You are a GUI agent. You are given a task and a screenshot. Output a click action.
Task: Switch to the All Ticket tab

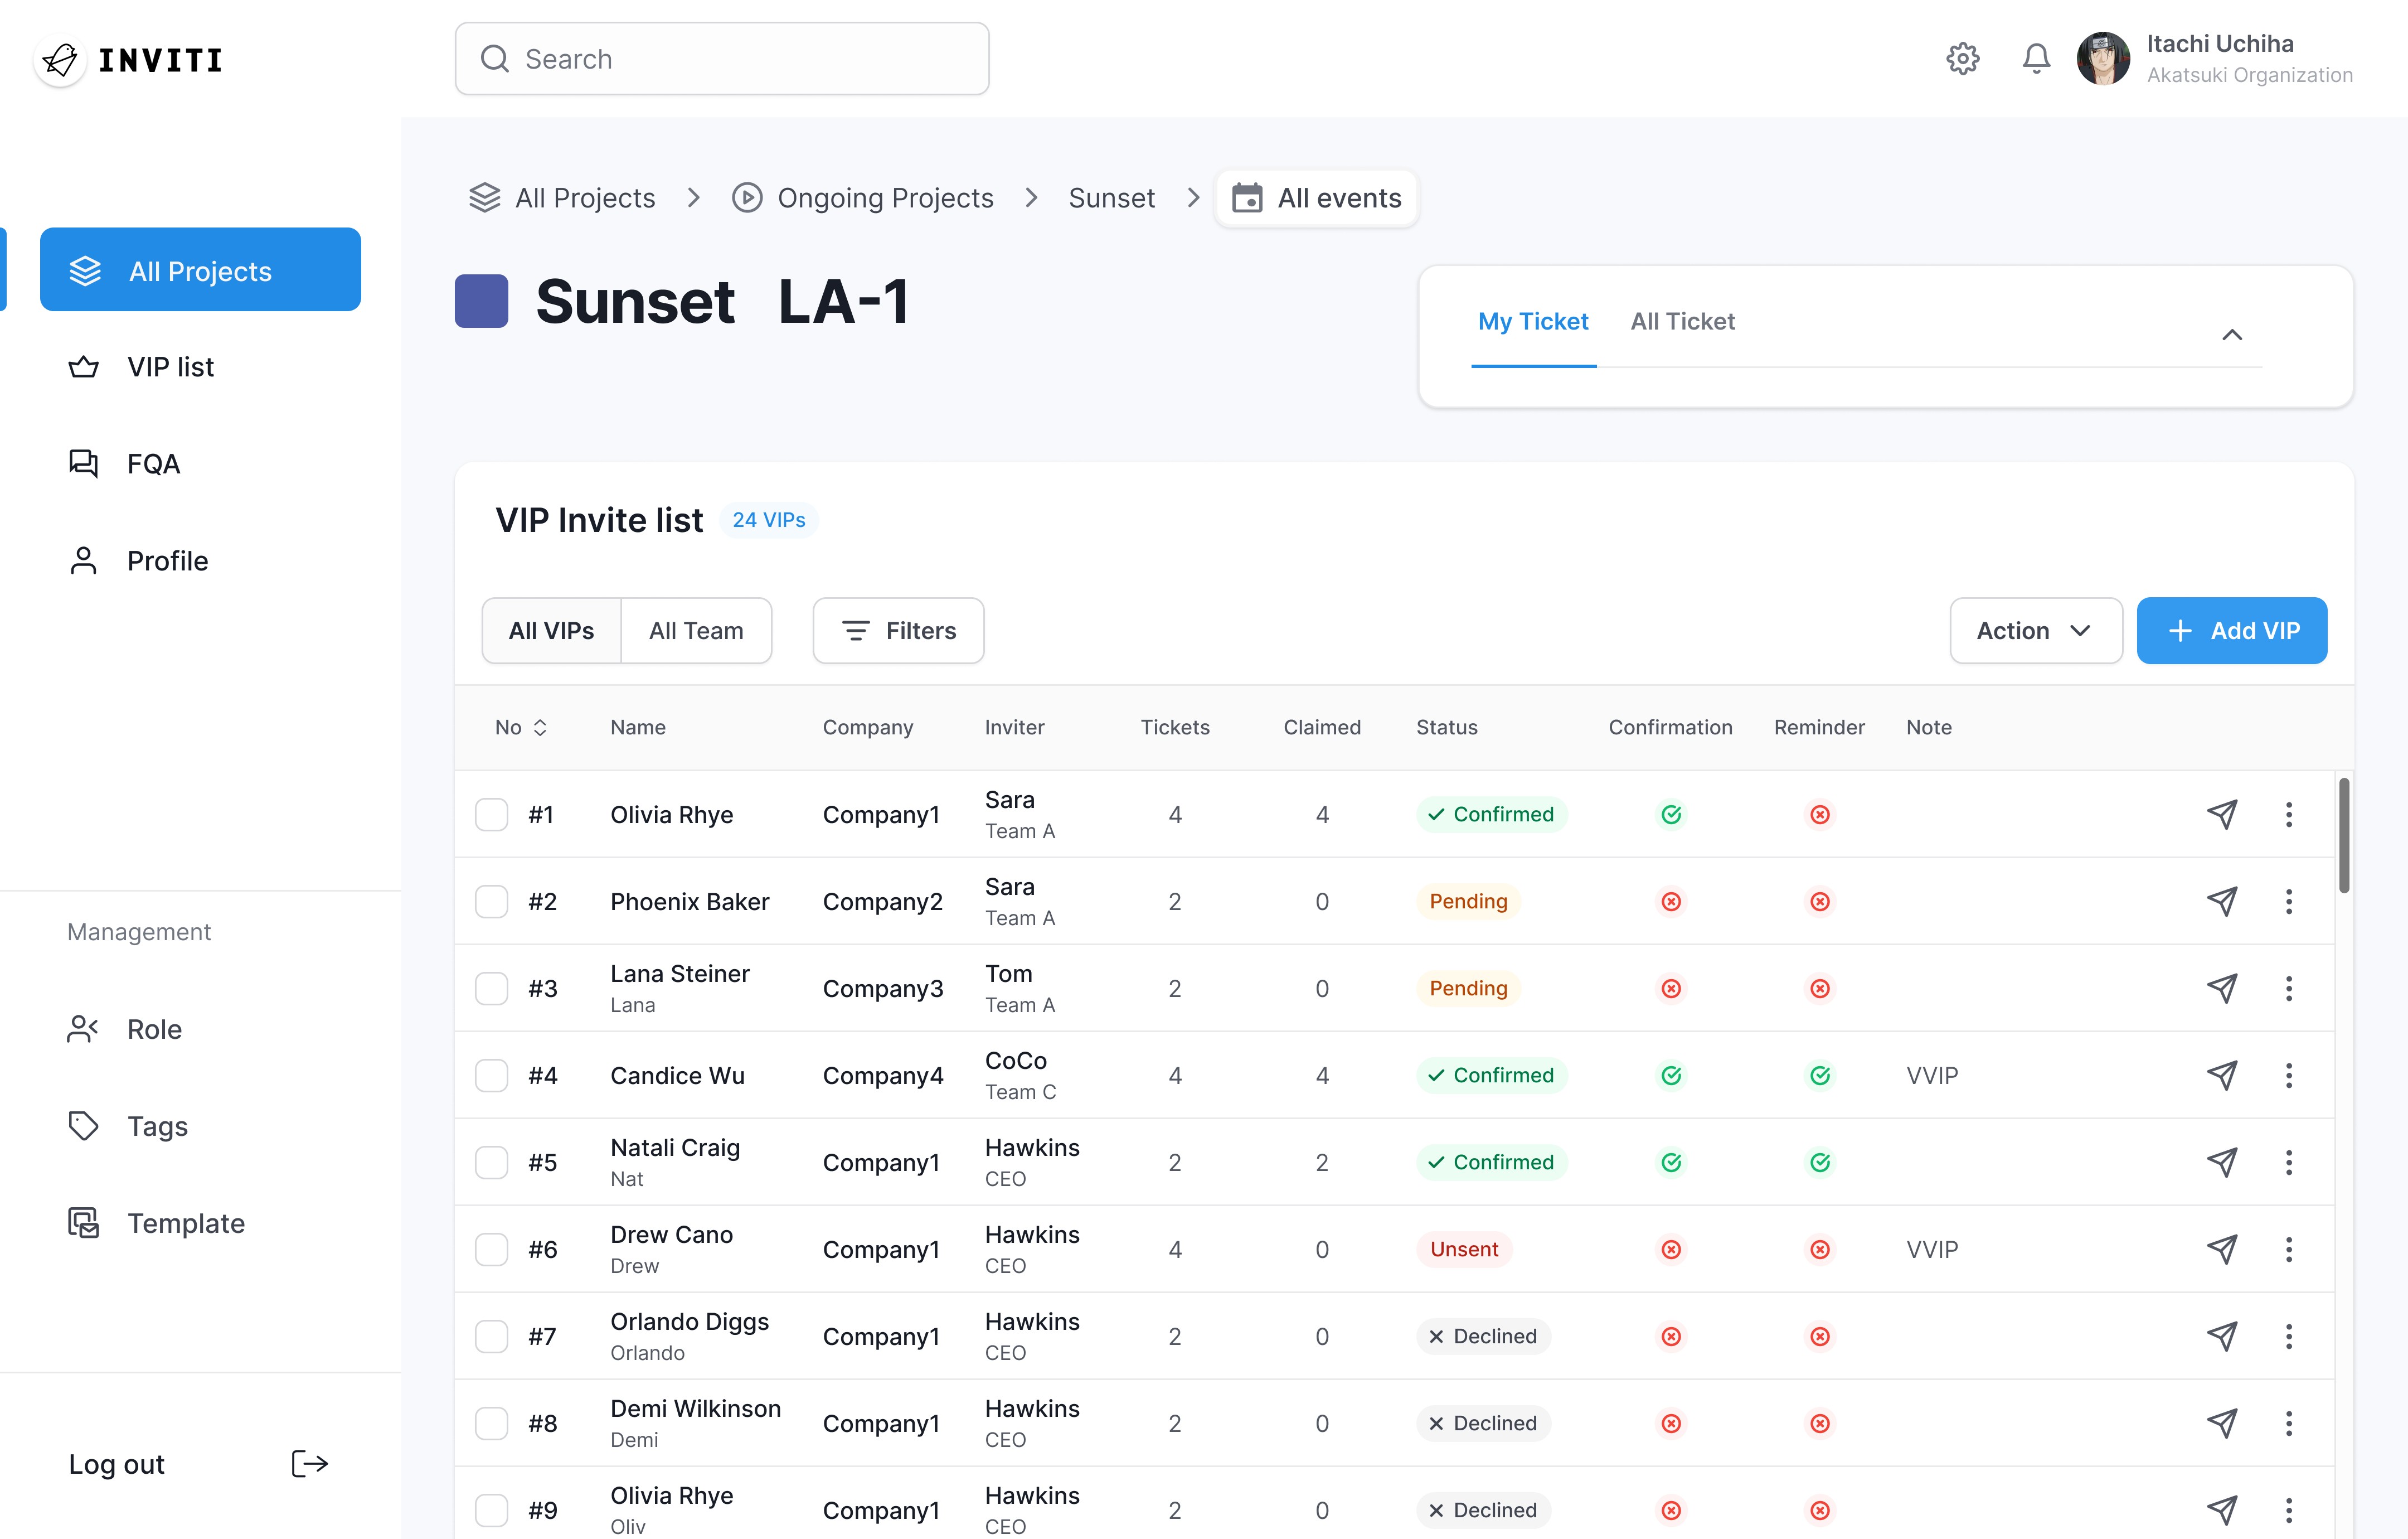pyautogui.click(x=1682, y=321)
